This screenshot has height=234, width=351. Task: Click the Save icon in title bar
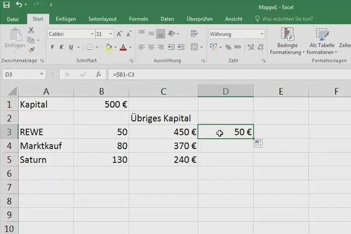coord(6,5)
